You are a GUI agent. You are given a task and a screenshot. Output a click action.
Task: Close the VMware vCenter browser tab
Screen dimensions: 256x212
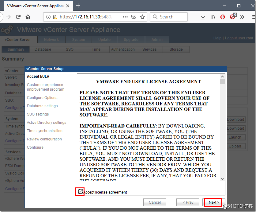click(68, 6)
